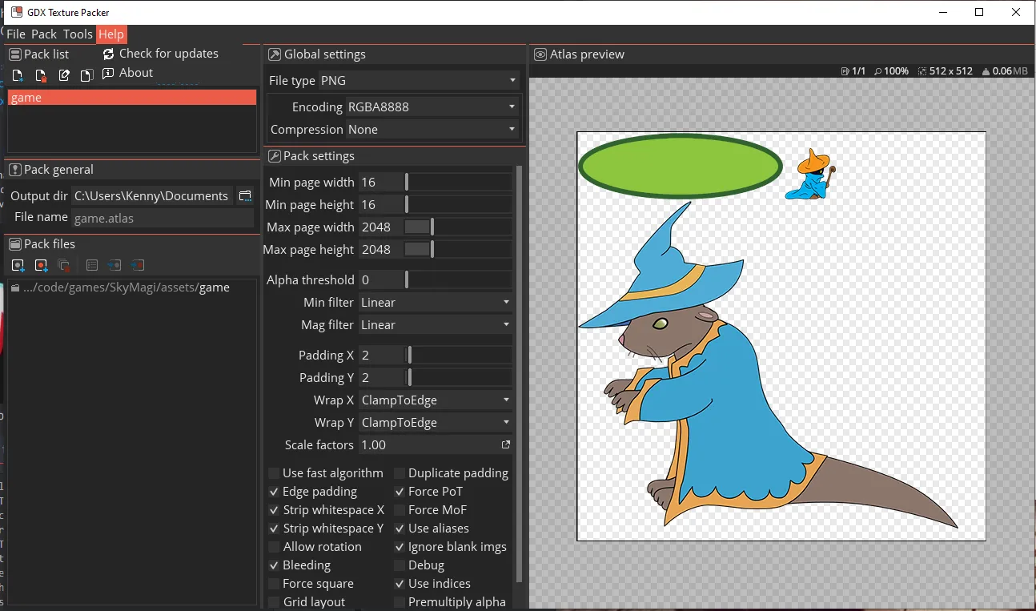Screen dimensions: 1036x611
Task: Click the About info bubble icon
Action: click(109, 73)
